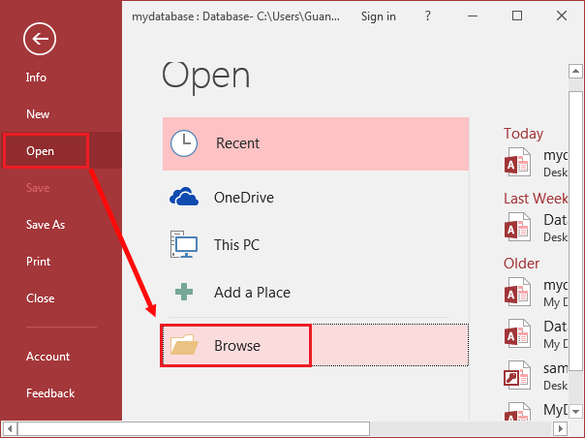
Task: Click Sign in in the title bar
Action: pyautogui.click(x=379, y=16)
